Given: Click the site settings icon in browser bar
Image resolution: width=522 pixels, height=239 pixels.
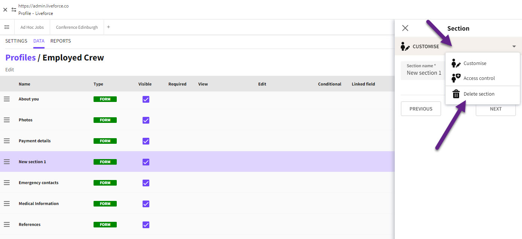Looking at the screenshot, I should [14, 10].
